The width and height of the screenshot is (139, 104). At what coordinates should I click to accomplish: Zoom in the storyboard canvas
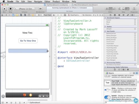[47, 96]
